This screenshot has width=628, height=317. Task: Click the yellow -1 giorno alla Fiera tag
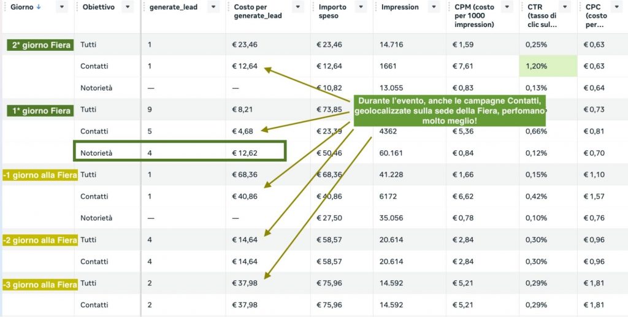[40, 175]
